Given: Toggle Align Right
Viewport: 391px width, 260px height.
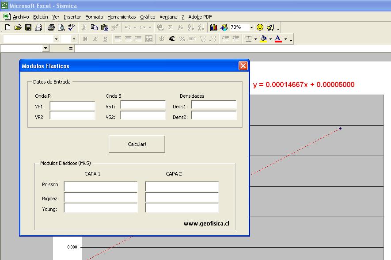Looking at the screenshot, I should 138,38.
